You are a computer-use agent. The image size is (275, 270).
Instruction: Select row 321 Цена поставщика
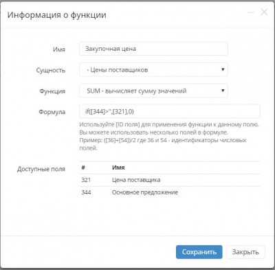[170, 180]
